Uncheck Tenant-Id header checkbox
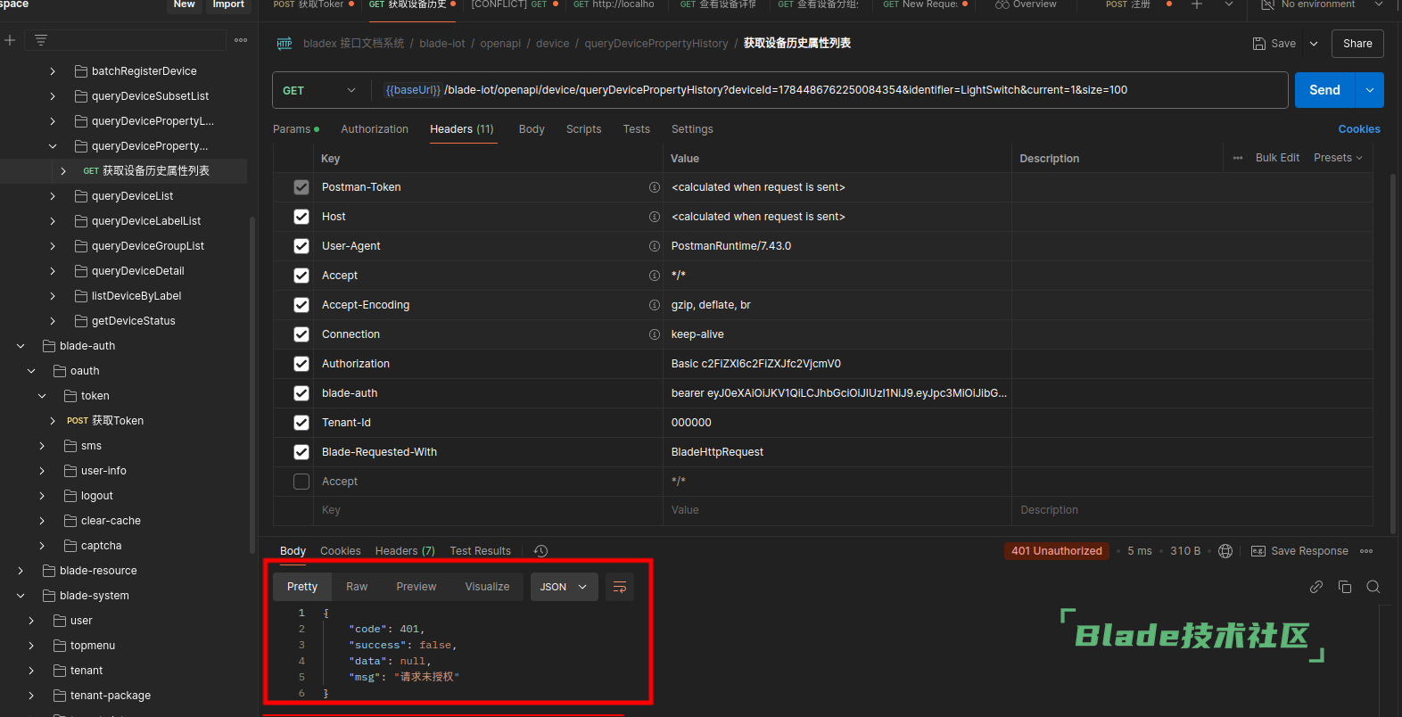1402x717 pixels. [x=301, y=423]
